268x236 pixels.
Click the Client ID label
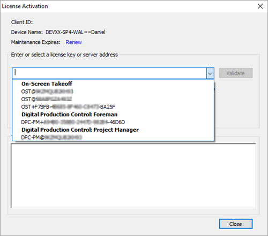(22, 22)
